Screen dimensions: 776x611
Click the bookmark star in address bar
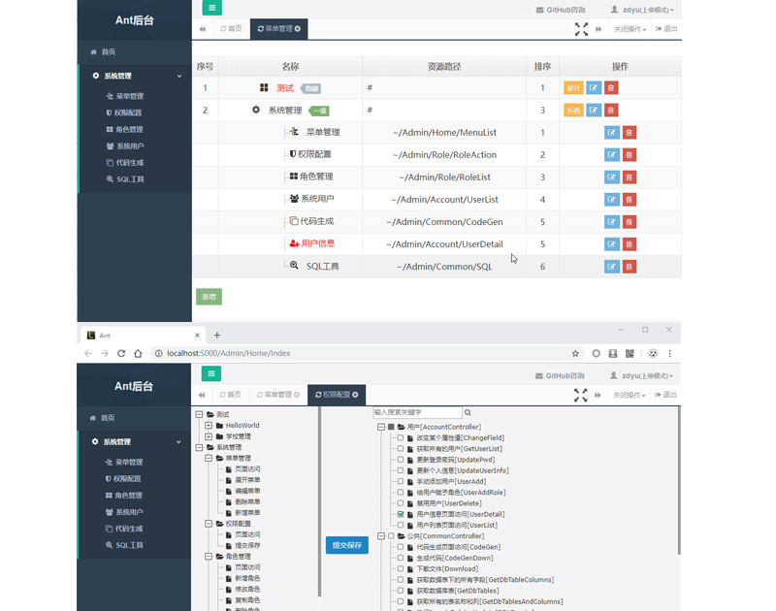tap(575, 353)
